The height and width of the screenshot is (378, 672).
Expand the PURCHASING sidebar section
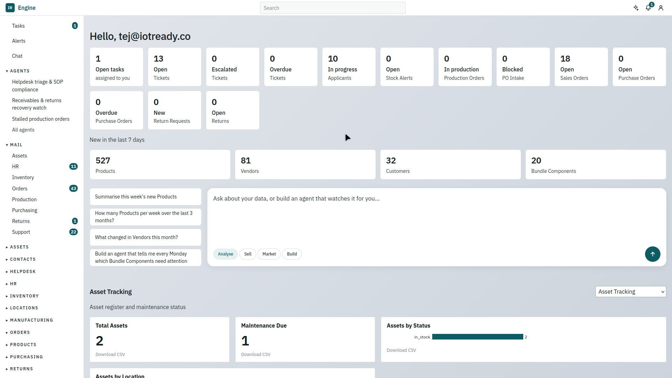tap(24, 357)
